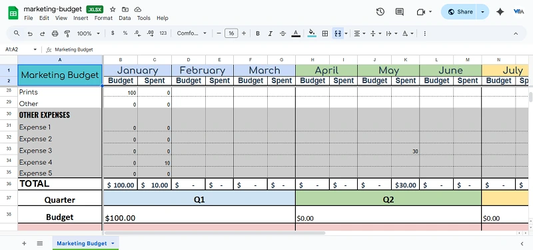Screen dimensions: 533x250
Task: Open the account avatar
Action: 519,12
